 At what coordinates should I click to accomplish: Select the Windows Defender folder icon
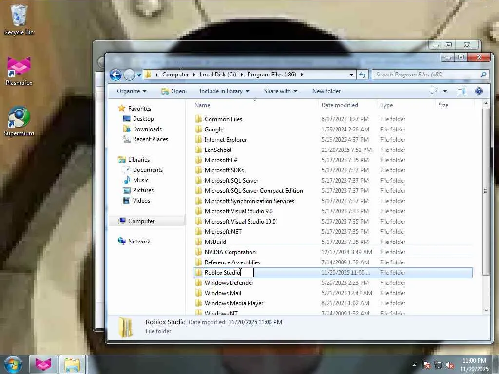(x=199, y=283)
